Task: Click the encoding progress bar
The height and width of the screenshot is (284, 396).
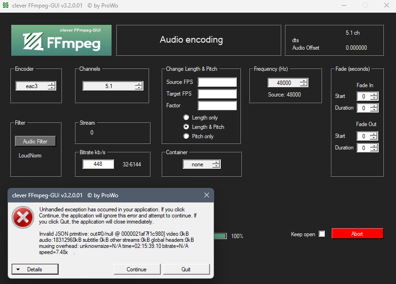Action: click(220, 236)
